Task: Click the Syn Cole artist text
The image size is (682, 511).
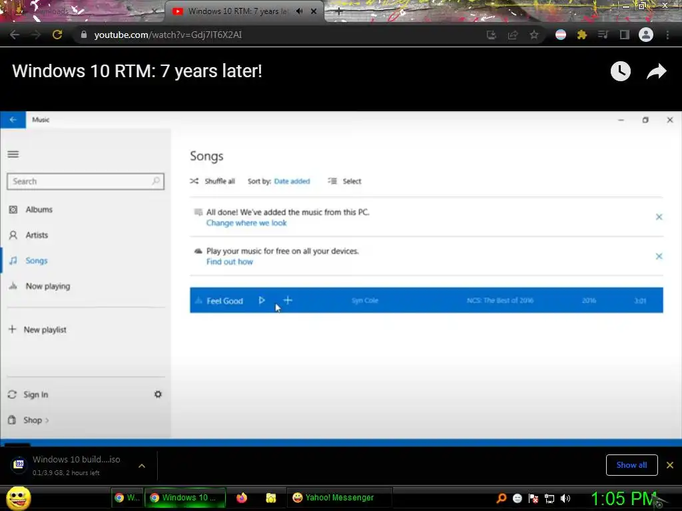Action: coord(364,300)
